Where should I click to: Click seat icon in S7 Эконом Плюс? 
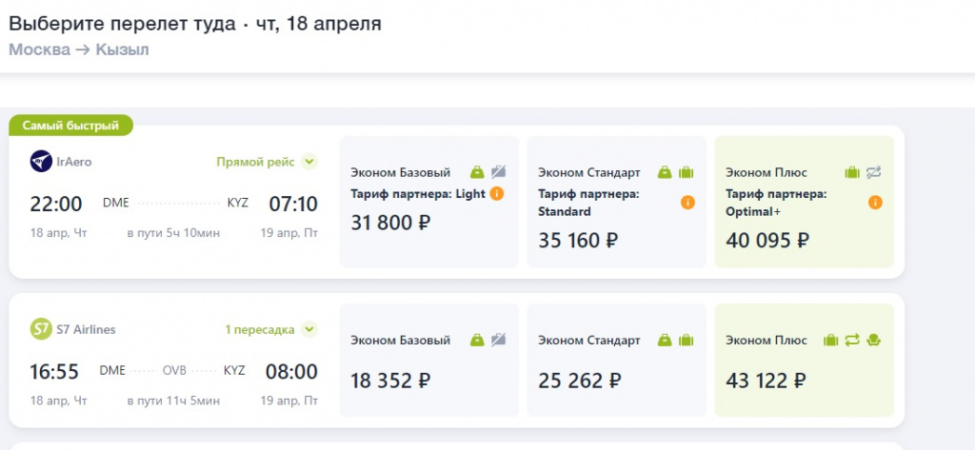click(x=874, y=340)
